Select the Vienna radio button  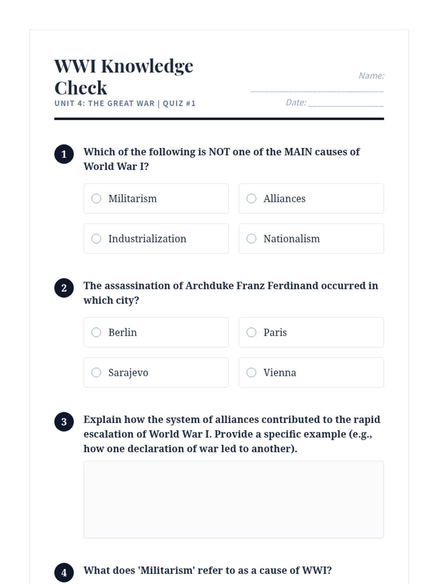pos(251,373)
